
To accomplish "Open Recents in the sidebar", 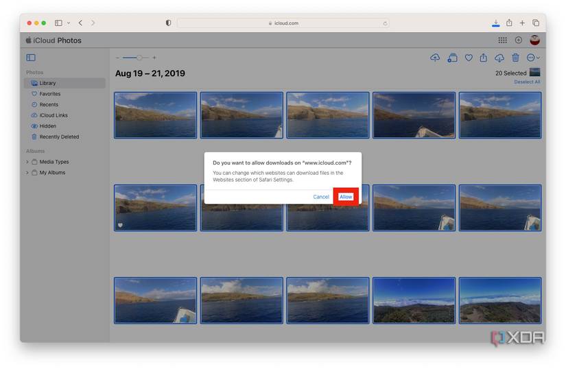I will point(65,105).
